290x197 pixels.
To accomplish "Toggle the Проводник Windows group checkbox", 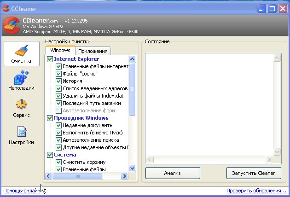I will point(50,118).
